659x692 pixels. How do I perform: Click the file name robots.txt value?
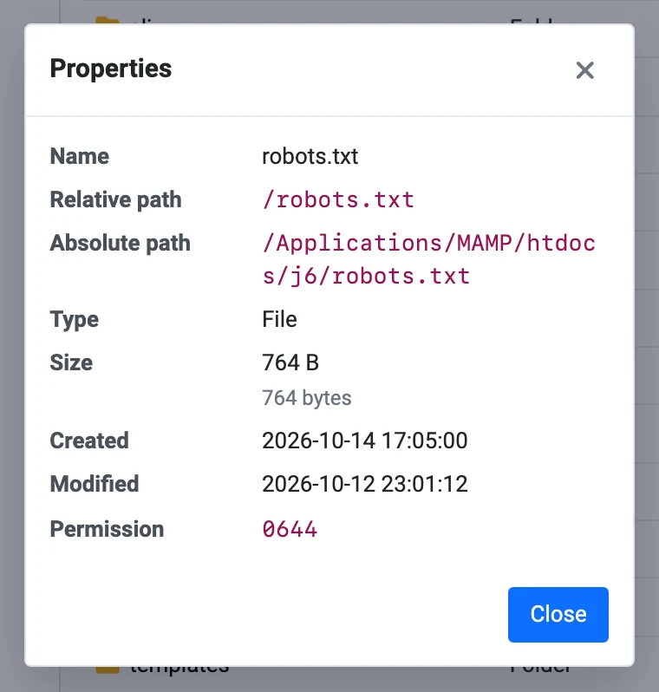tap(310, 156)
